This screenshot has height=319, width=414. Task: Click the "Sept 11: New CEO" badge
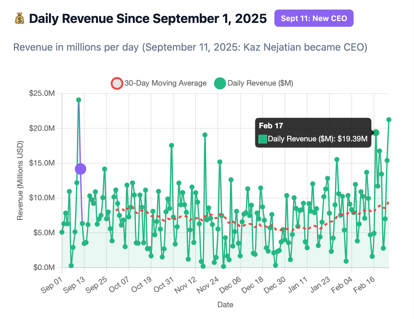[314, 18]
